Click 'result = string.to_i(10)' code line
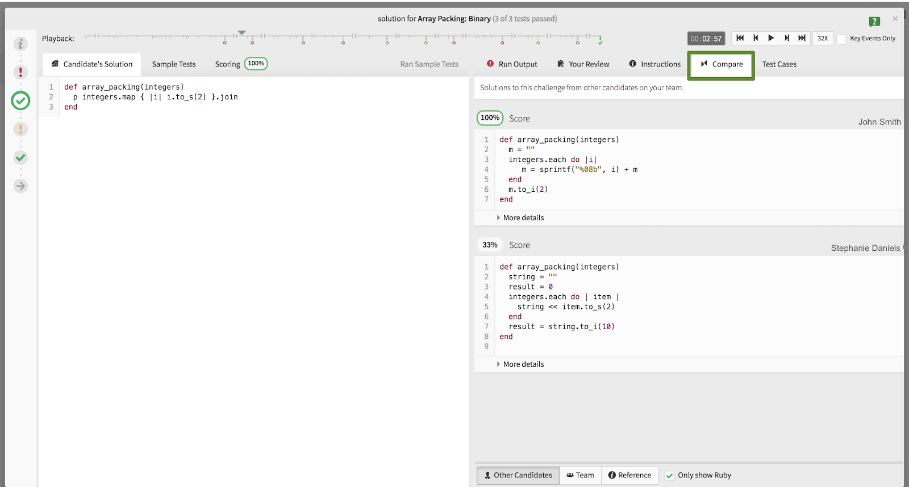Image resolution: width=909 pixels, height=487 pixels. point(561,327)
